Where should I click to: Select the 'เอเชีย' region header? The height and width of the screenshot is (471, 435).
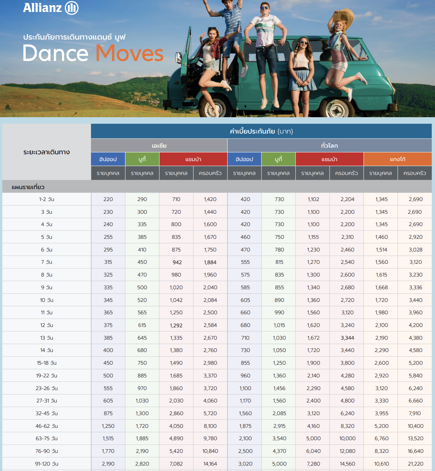coord(159,146)
